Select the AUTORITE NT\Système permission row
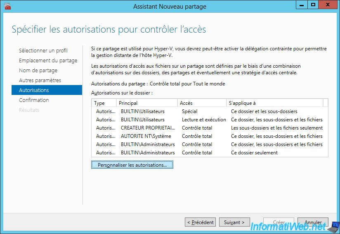This screenshot has width=340, height=234. [x=210, y=136]
